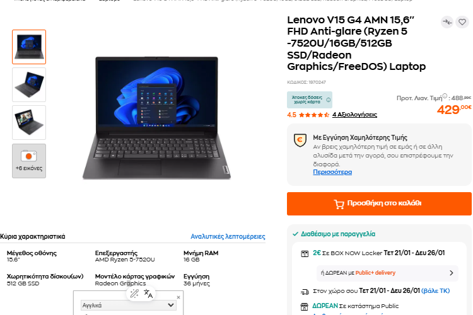This screenshot has height=315, width=473.
Task: Add to cart with Προσθήκη στο καλάθι
Action: [379, 203]
